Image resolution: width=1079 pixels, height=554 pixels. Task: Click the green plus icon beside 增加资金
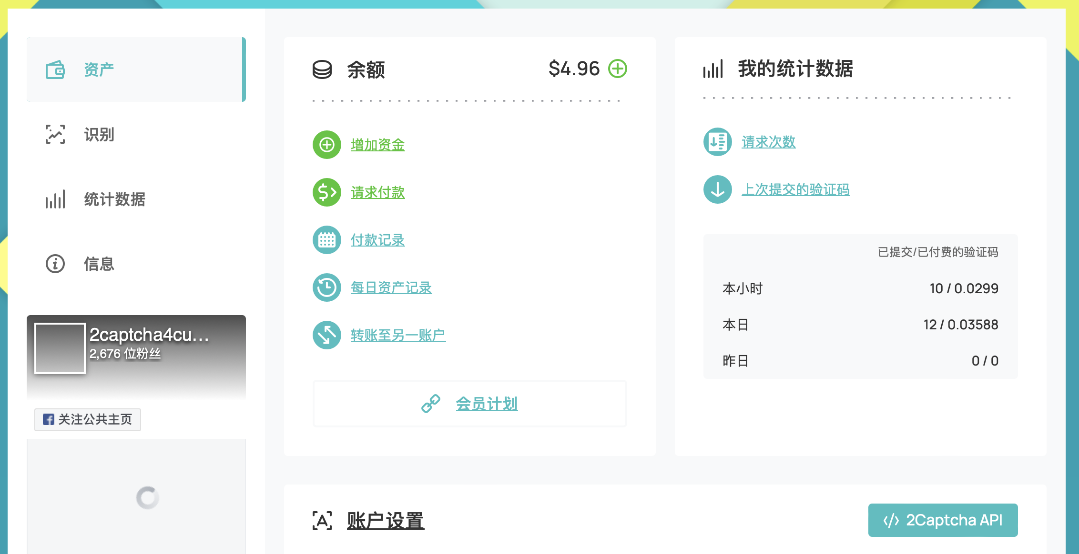tap(326, 145)
